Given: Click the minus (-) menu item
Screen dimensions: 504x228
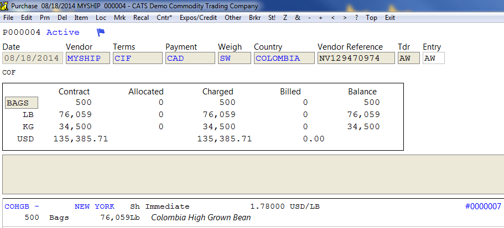Looking at the screenshot, I should [309, 18].
